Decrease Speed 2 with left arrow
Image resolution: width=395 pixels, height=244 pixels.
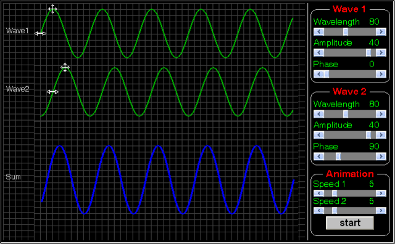click(318, 210)
